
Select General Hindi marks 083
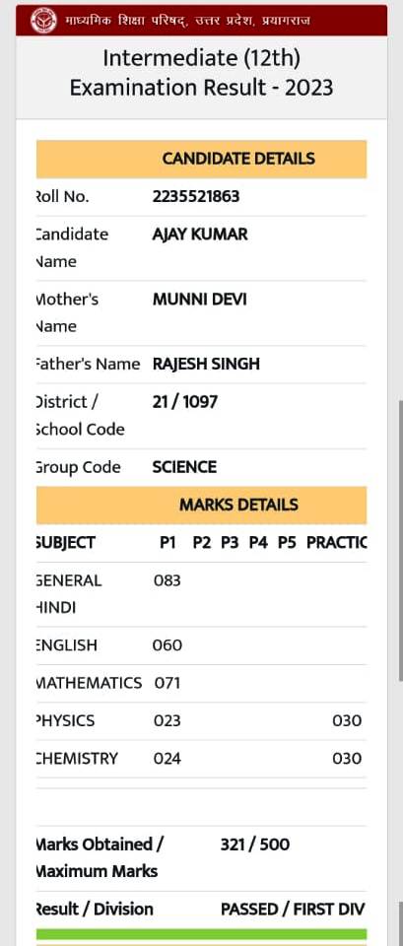(168, 581)
